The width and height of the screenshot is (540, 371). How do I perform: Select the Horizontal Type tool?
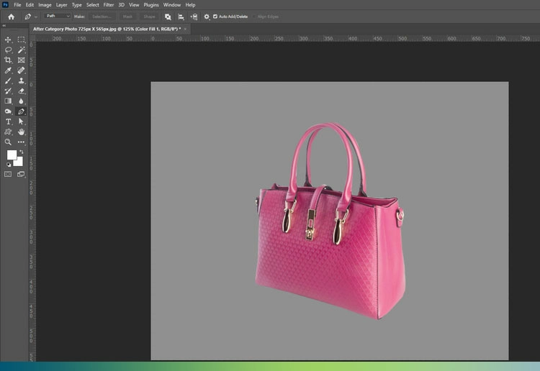pyautogui.click(x=8, y=122)
